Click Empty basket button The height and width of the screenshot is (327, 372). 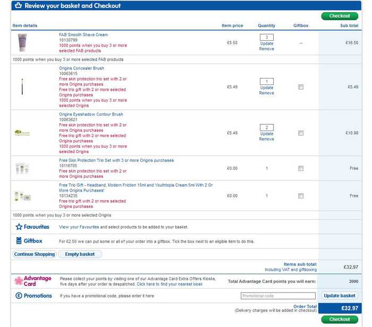(x=80, y=254)
